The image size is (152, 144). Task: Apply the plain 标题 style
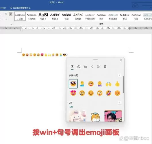pyautogui.click(x=66, y=16)
